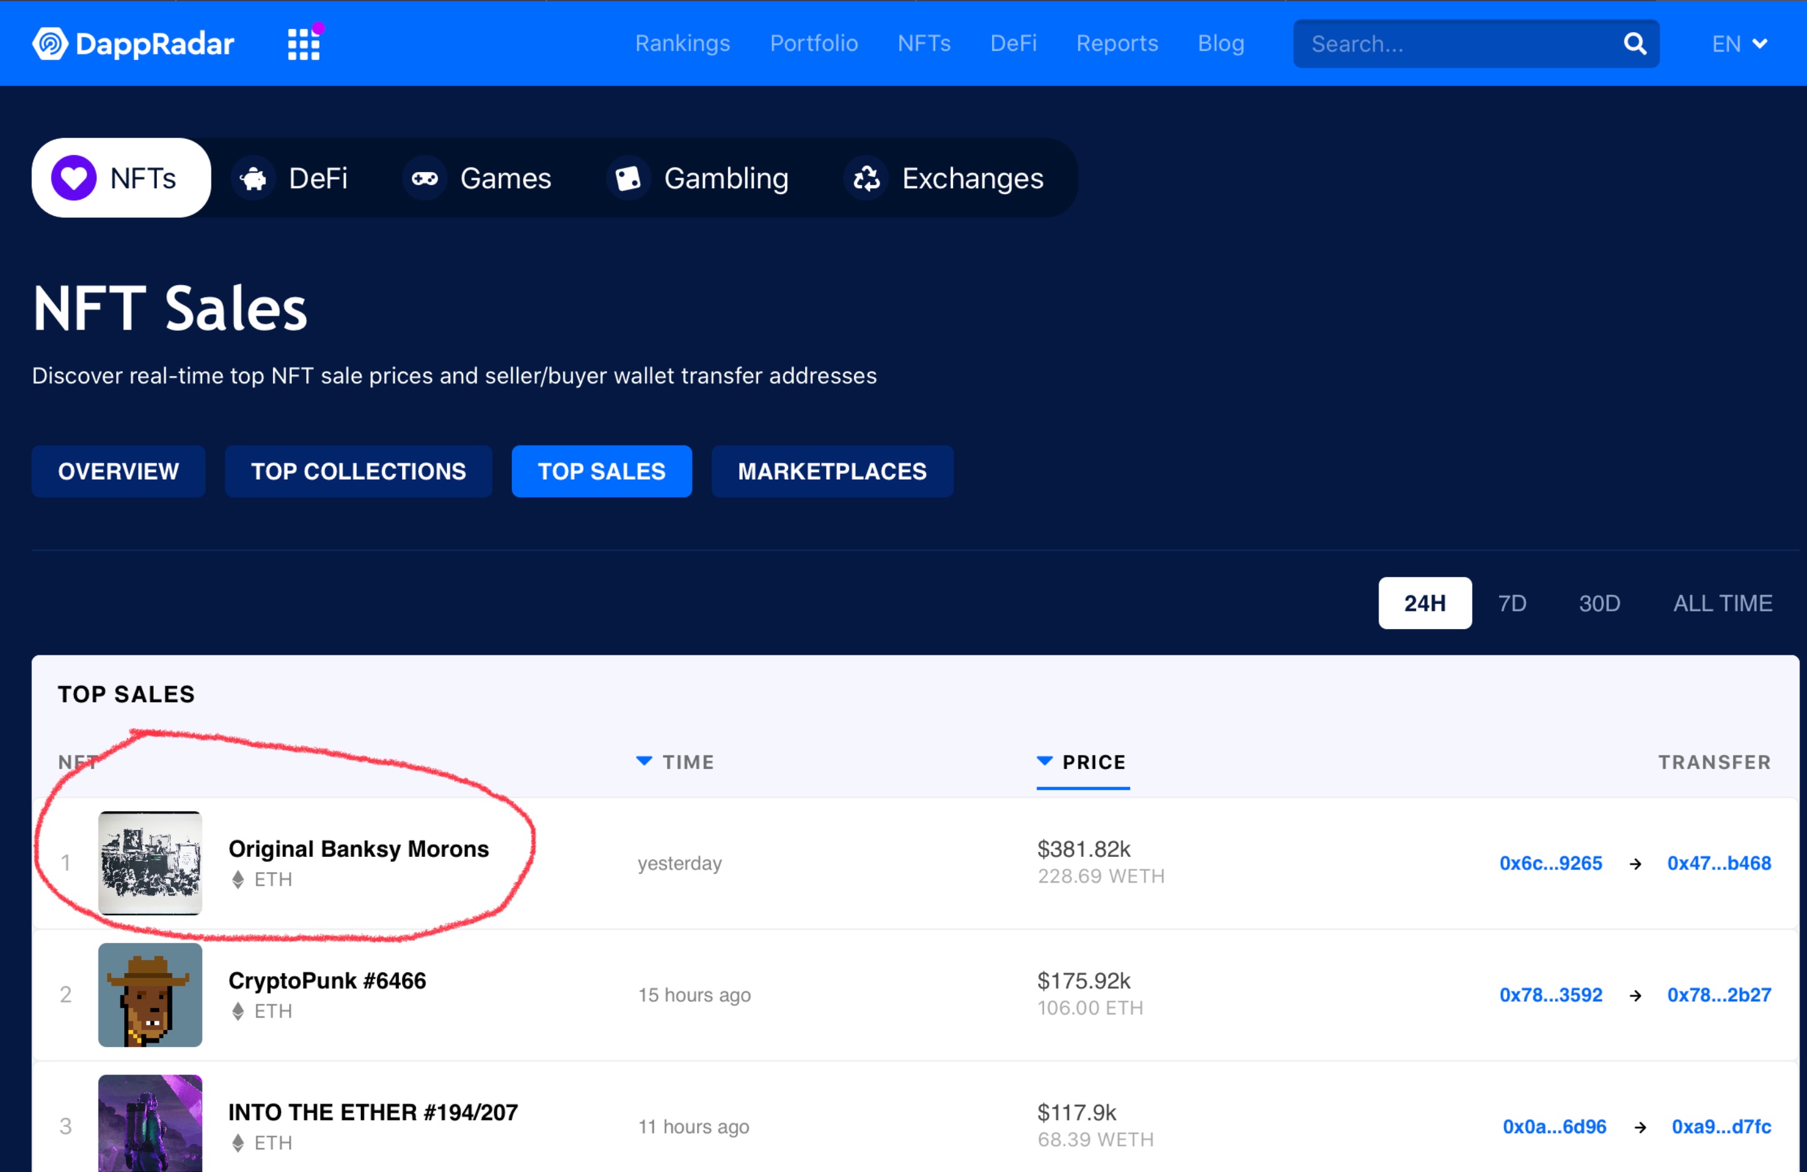Open Reports in the top navigation
This screenshot has height=1172, width=1807.
(x=1117, y=43)
